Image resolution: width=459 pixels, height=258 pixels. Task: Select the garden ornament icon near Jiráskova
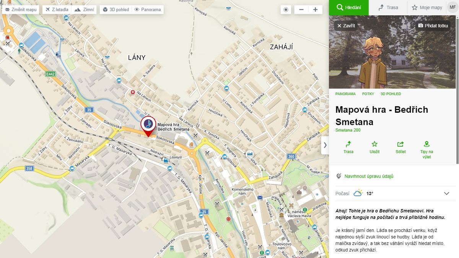click(x=291, y=206)
